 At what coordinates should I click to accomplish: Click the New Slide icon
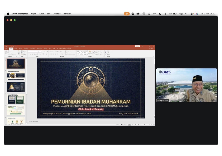tap(19, 53)
